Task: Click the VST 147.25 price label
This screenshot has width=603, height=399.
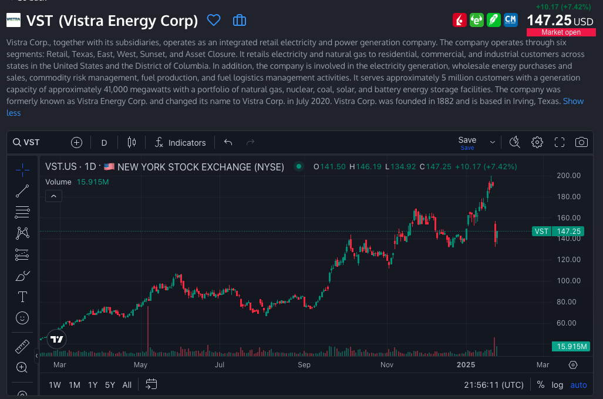Action: 558,232
